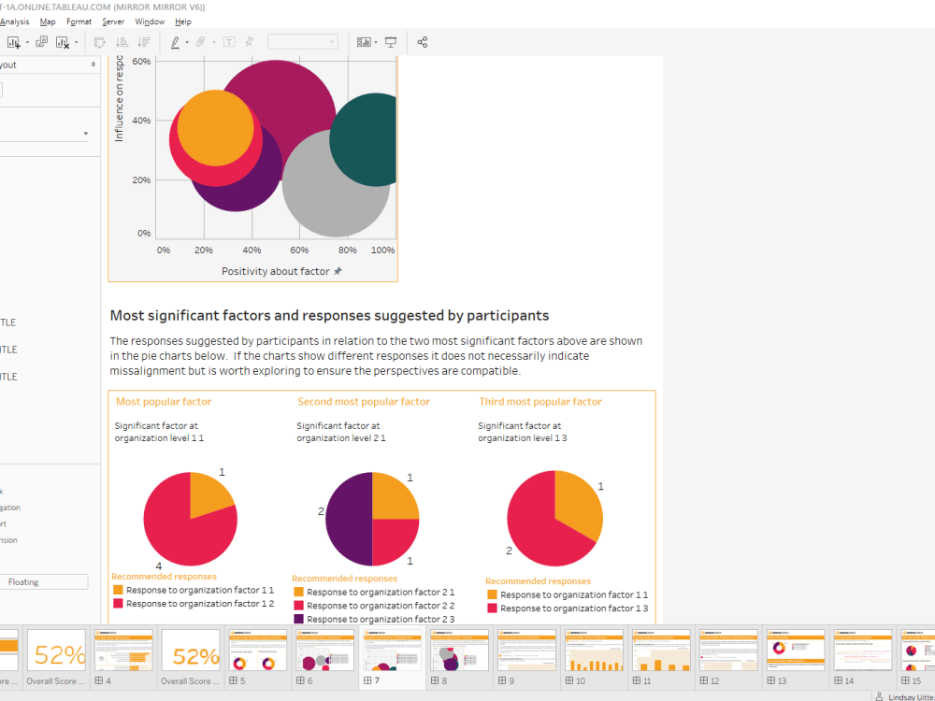
Task: Click the Group Members paperclip icon
Action: [201, 42]
